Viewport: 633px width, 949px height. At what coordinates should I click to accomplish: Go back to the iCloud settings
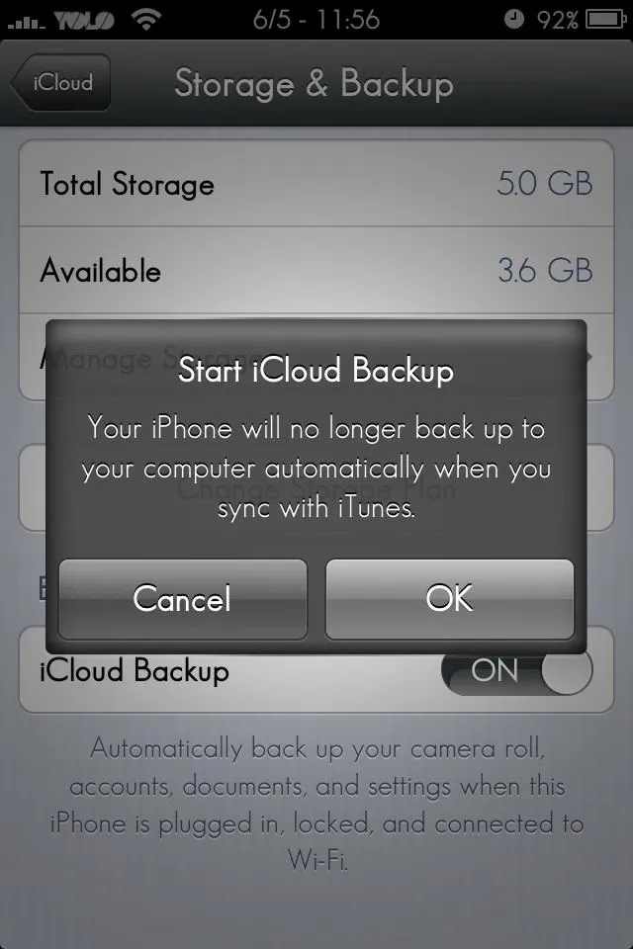[x=60, y=82]
